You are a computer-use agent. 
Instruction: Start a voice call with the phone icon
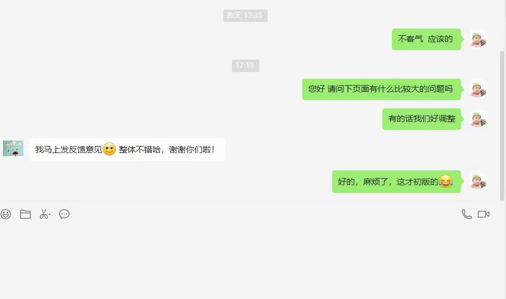pos(467,214)
